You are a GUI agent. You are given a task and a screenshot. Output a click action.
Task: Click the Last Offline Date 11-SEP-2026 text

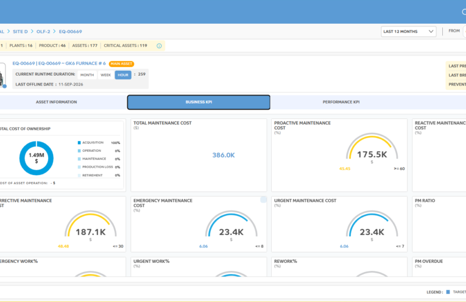pos(49,85)
